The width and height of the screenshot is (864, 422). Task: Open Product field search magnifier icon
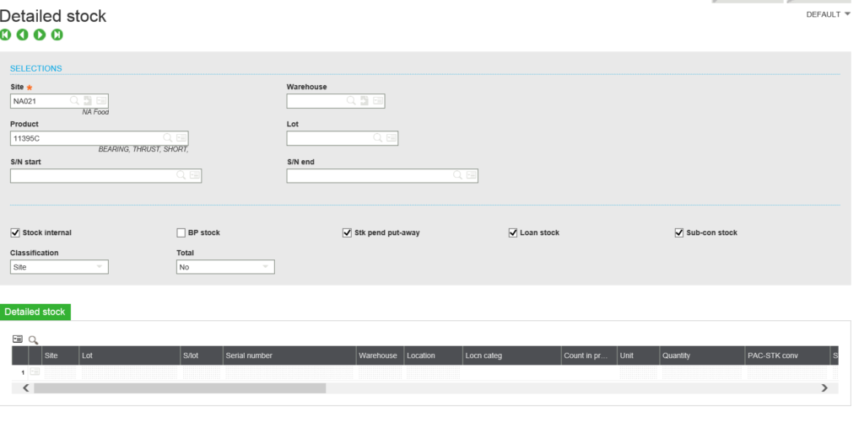click(168, 138)
